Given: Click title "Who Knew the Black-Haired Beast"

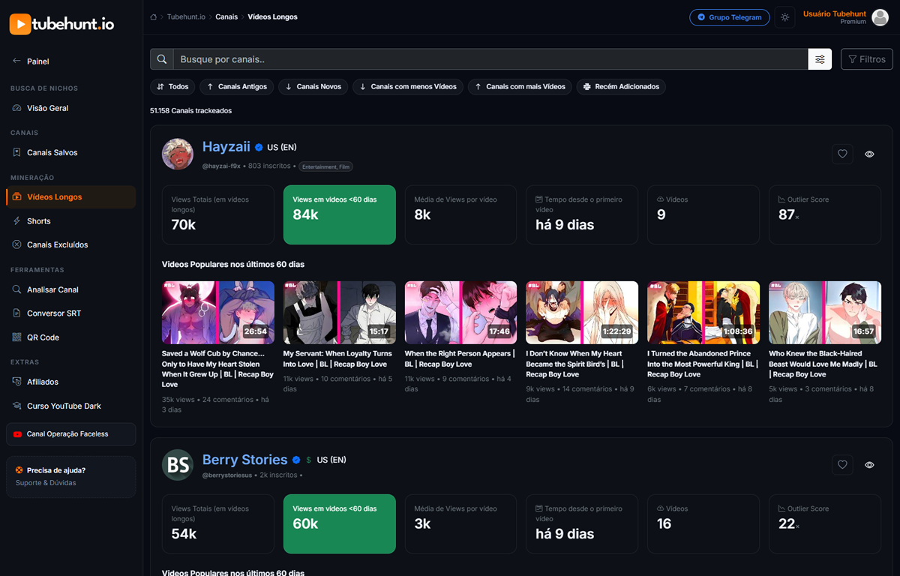Looking at the screenshot, I should [823, 364].
